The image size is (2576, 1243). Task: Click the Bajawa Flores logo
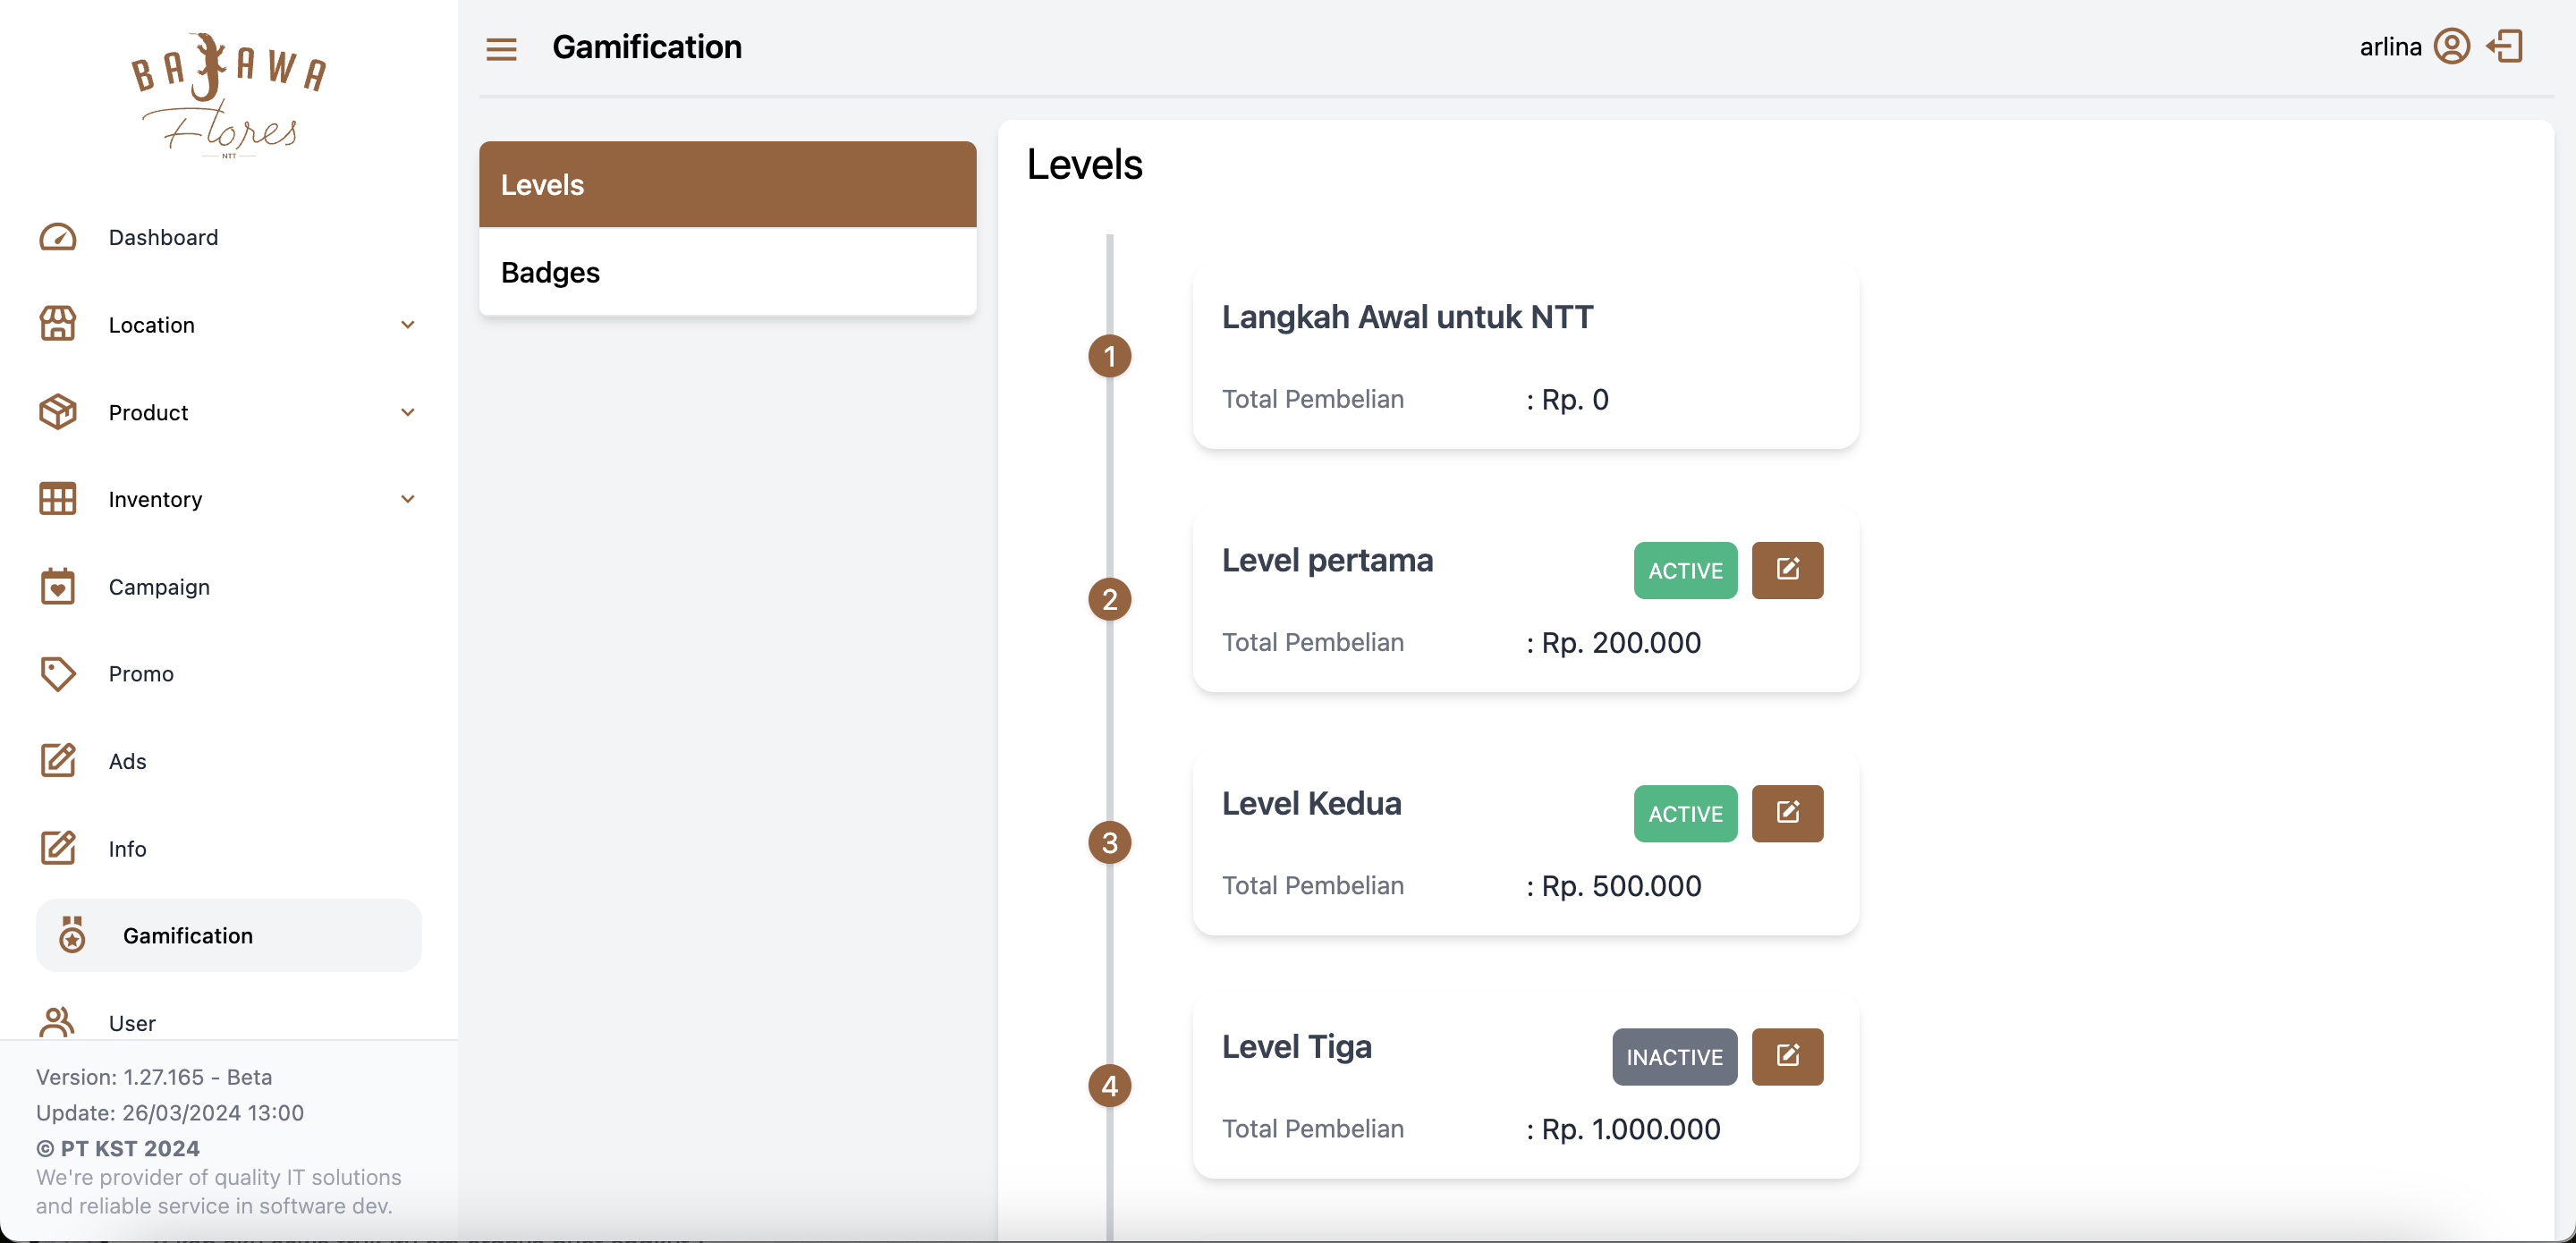point(228,96)
